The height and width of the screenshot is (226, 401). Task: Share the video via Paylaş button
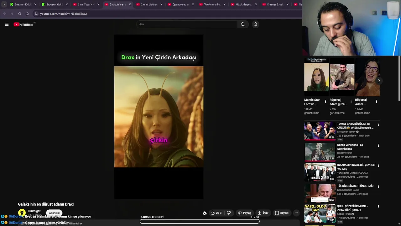(x=244, y=213)
